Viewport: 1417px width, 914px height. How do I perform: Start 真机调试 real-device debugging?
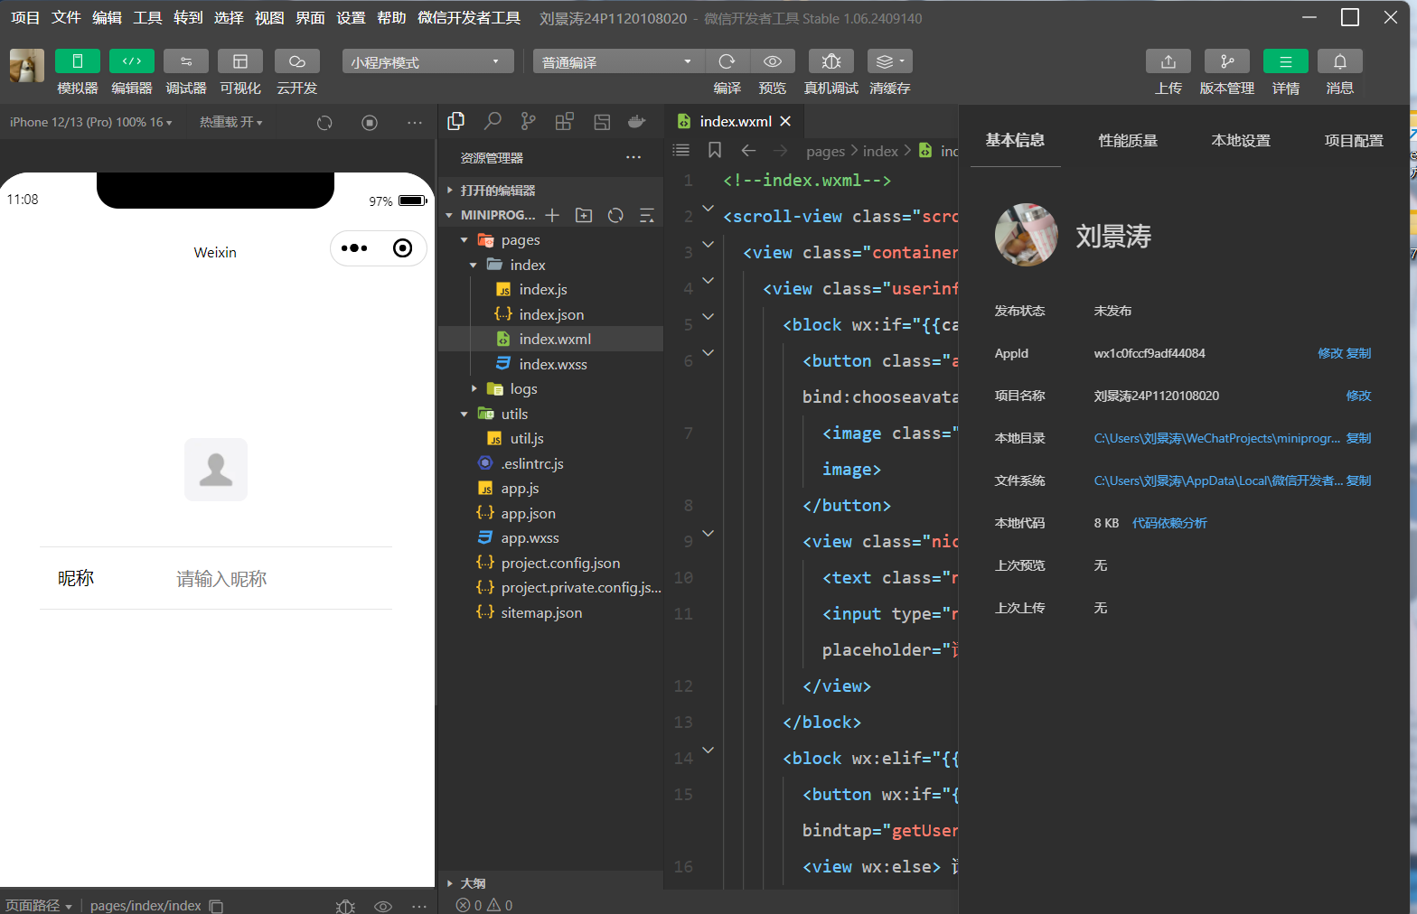[831, 61]
